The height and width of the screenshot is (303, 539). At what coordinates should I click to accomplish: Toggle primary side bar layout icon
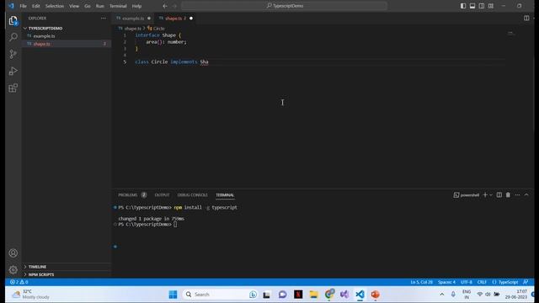pyautogui.click(x=463, y=6)
